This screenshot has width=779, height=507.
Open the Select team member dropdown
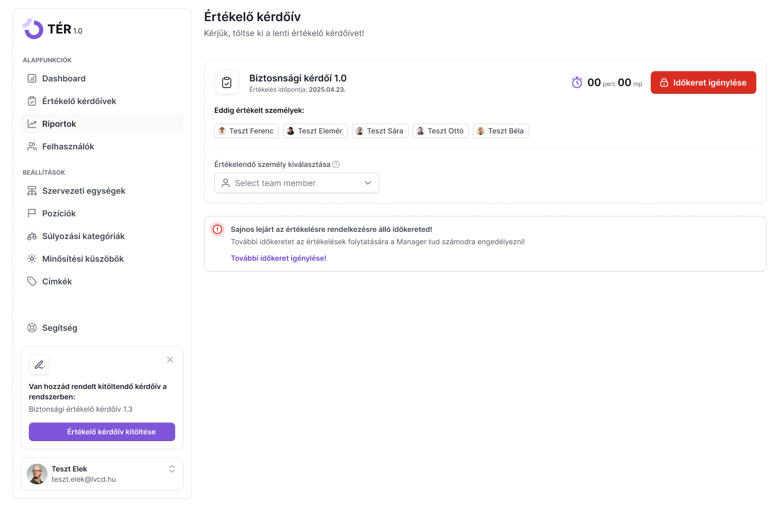click(297, 183)
